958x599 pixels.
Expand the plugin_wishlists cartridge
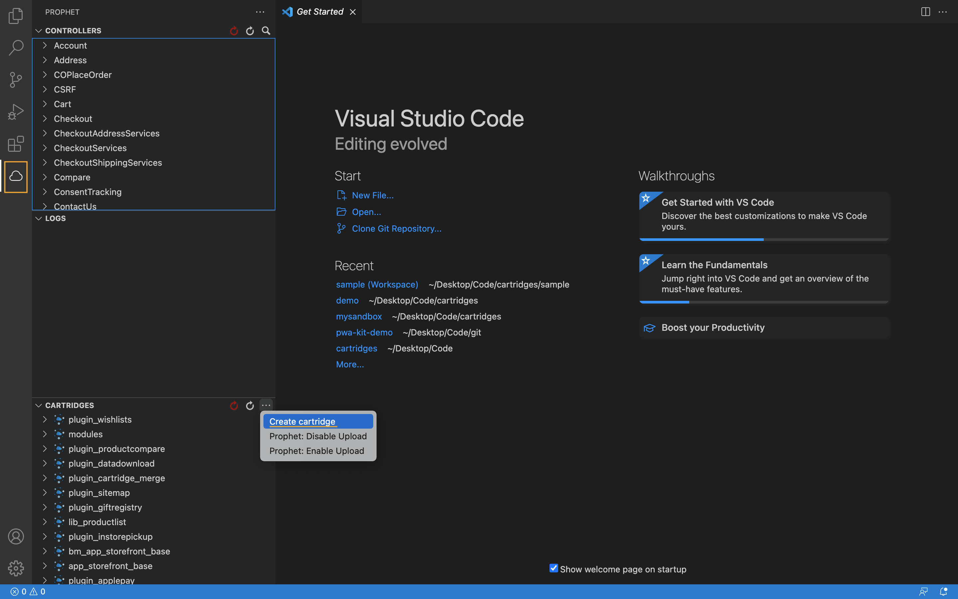pyautogui.click(x=45, y=419)
